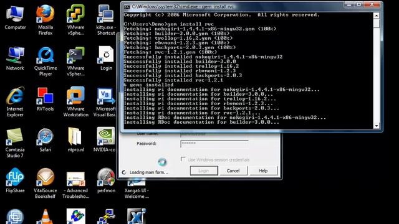The image size is (399, 224).
Task: Click cmd window scrollbar up arrow
Action: 377,16
